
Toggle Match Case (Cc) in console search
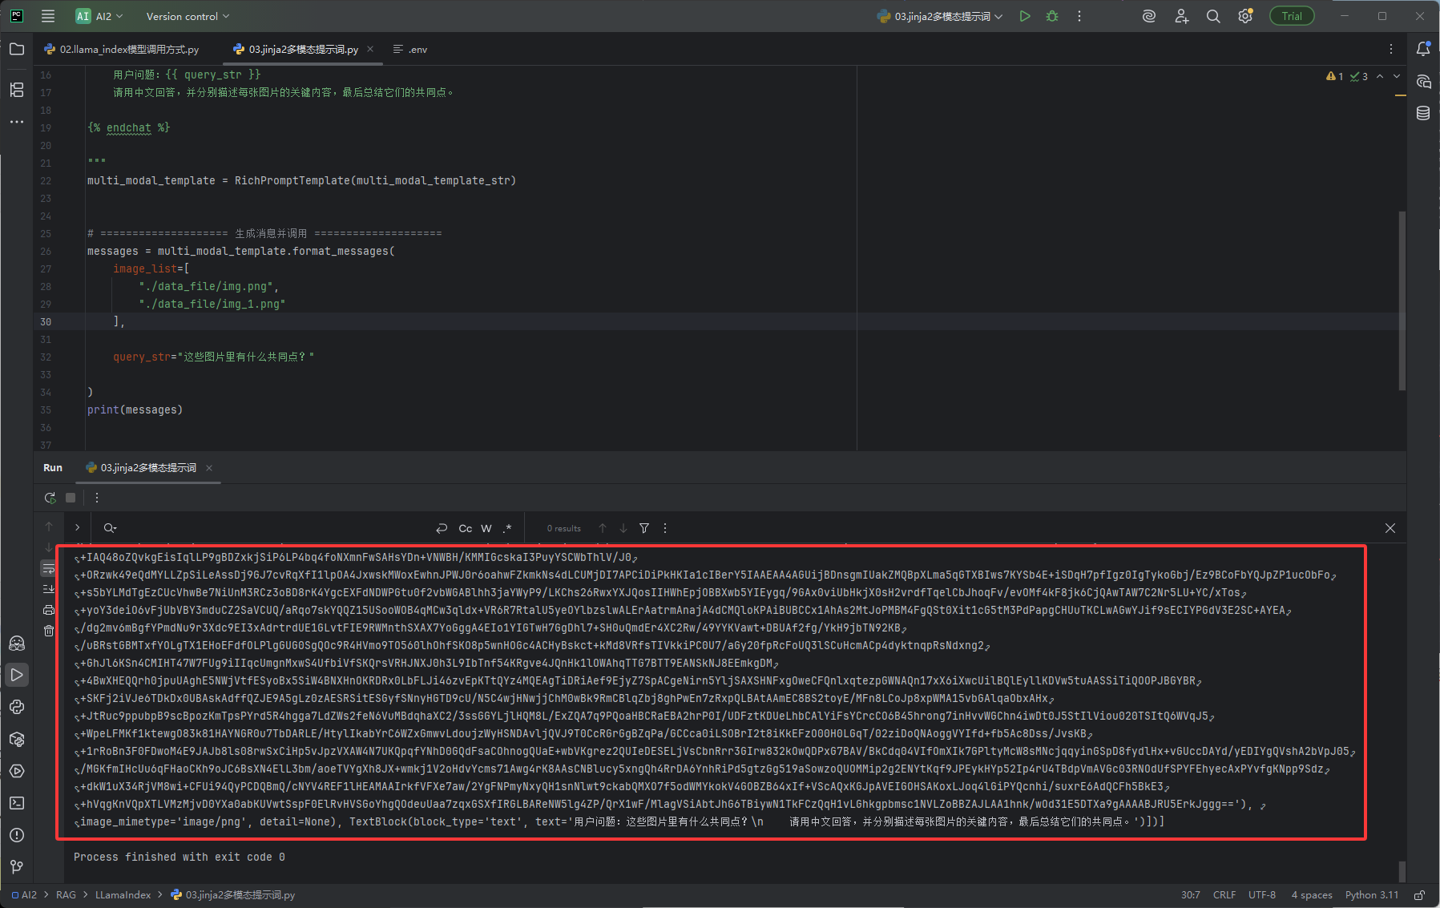coord(466,528)
